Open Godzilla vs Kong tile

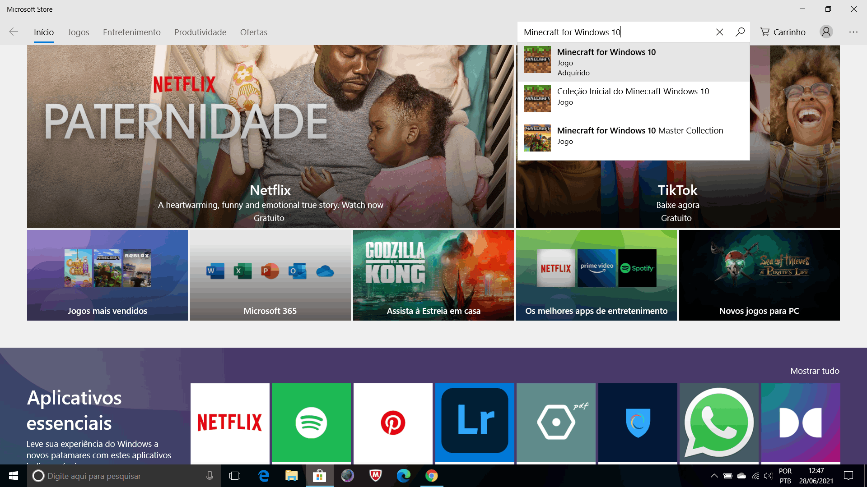[433, 276]
